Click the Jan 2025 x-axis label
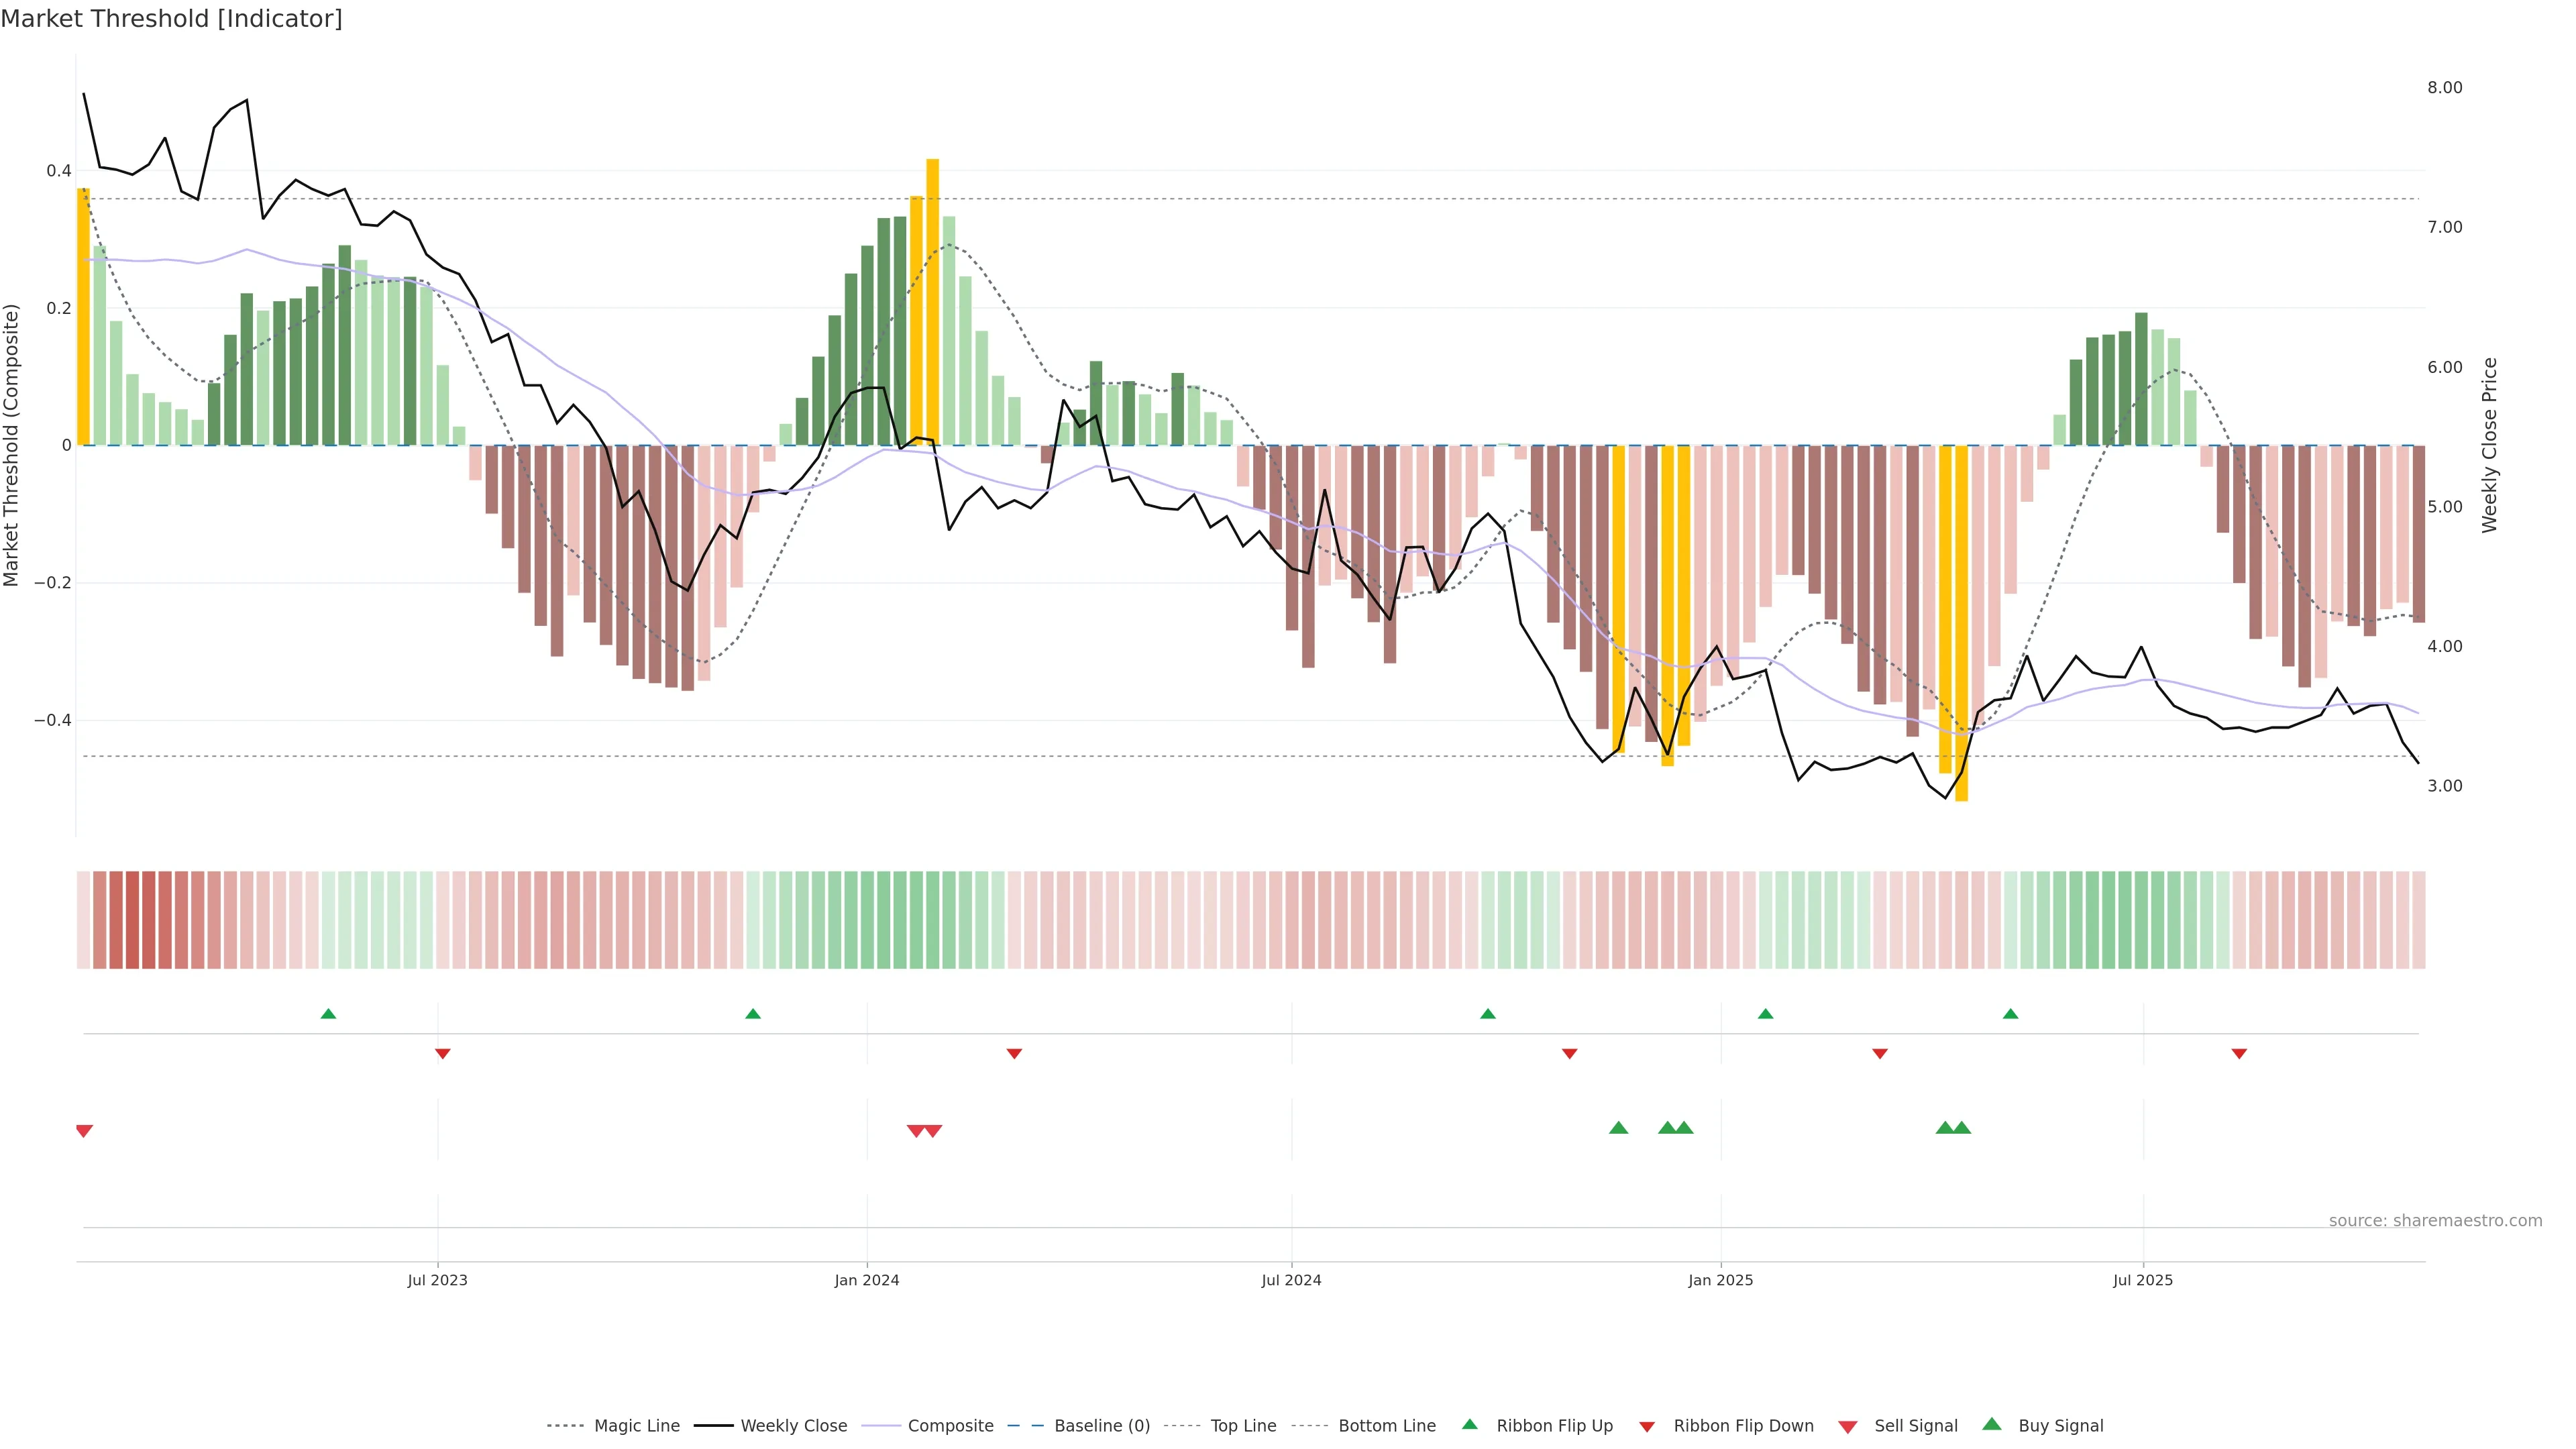 coord(1720,1280)
